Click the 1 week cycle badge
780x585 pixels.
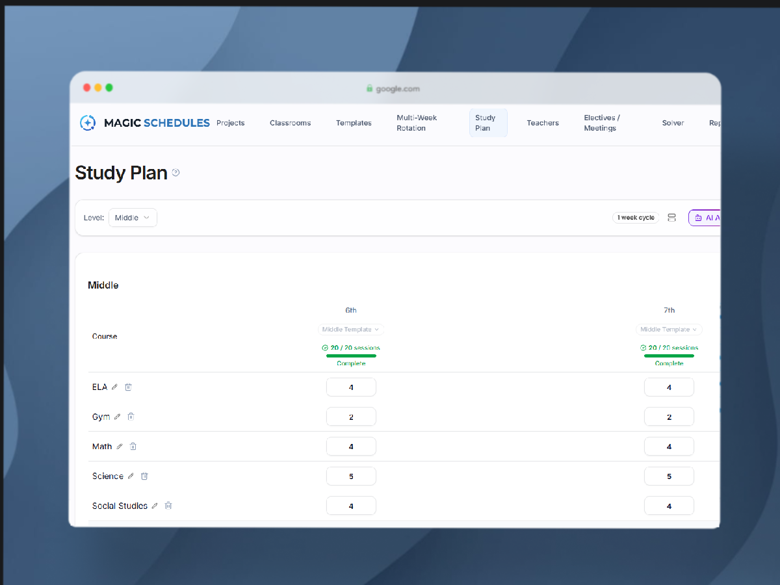tap(636, 218)
